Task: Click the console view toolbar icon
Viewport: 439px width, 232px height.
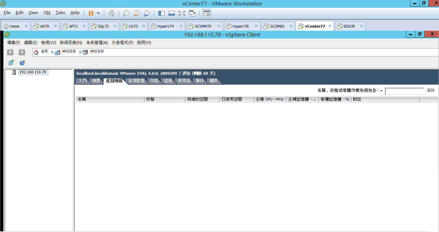Action: tap(207, 13)
